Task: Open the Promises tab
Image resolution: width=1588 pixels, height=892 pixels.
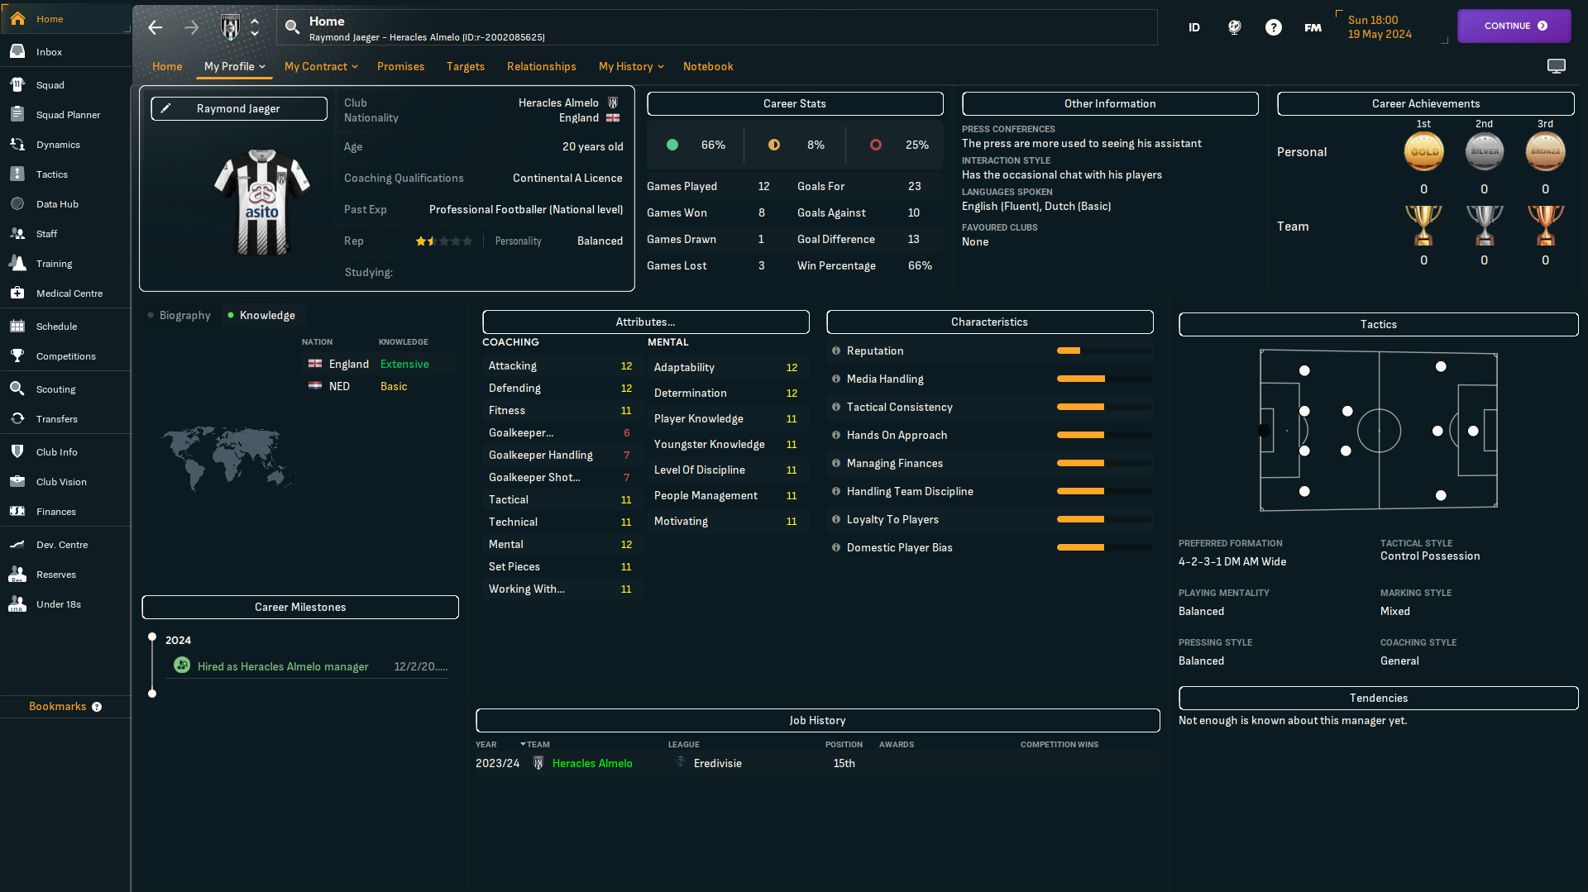Action: [400, 66]
